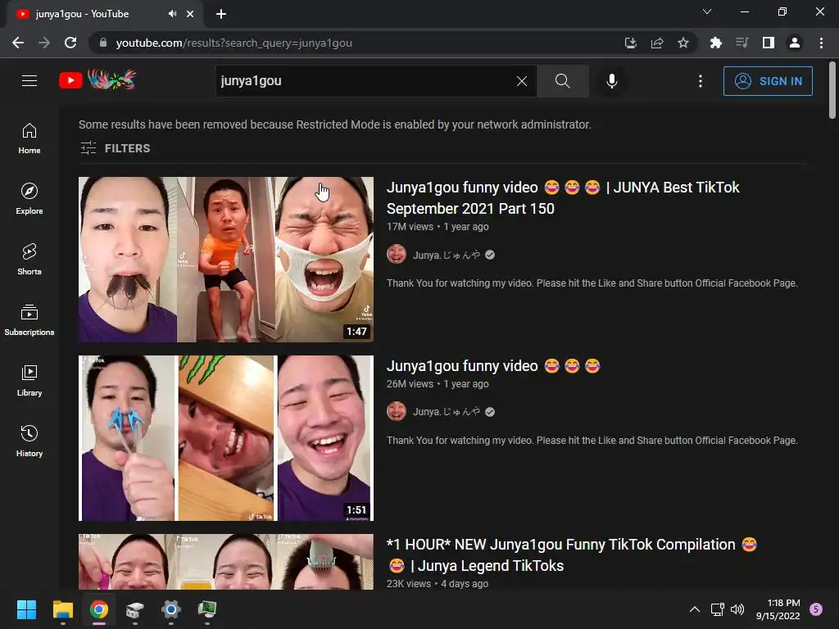Open Windows Start menu
Viewport: 839px width, 629px height.
[x=26, y=609]
